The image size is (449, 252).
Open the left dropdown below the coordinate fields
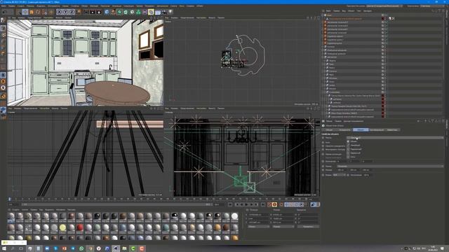point(259,227)
